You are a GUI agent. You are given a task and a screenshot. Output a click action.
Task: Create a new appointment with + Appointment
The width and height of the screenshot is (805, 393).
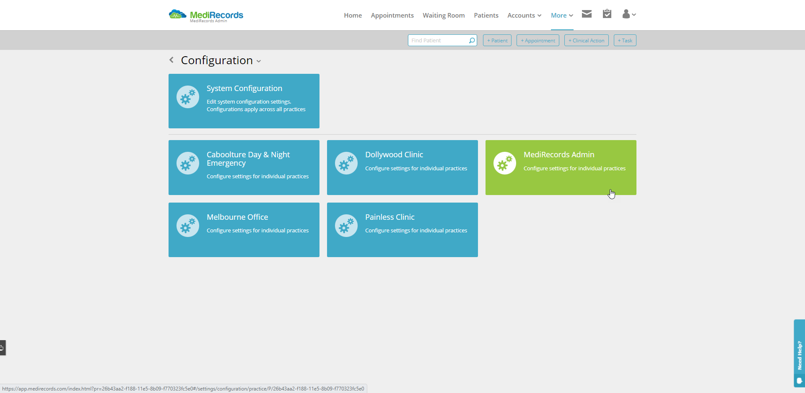[x=538, y=40]
